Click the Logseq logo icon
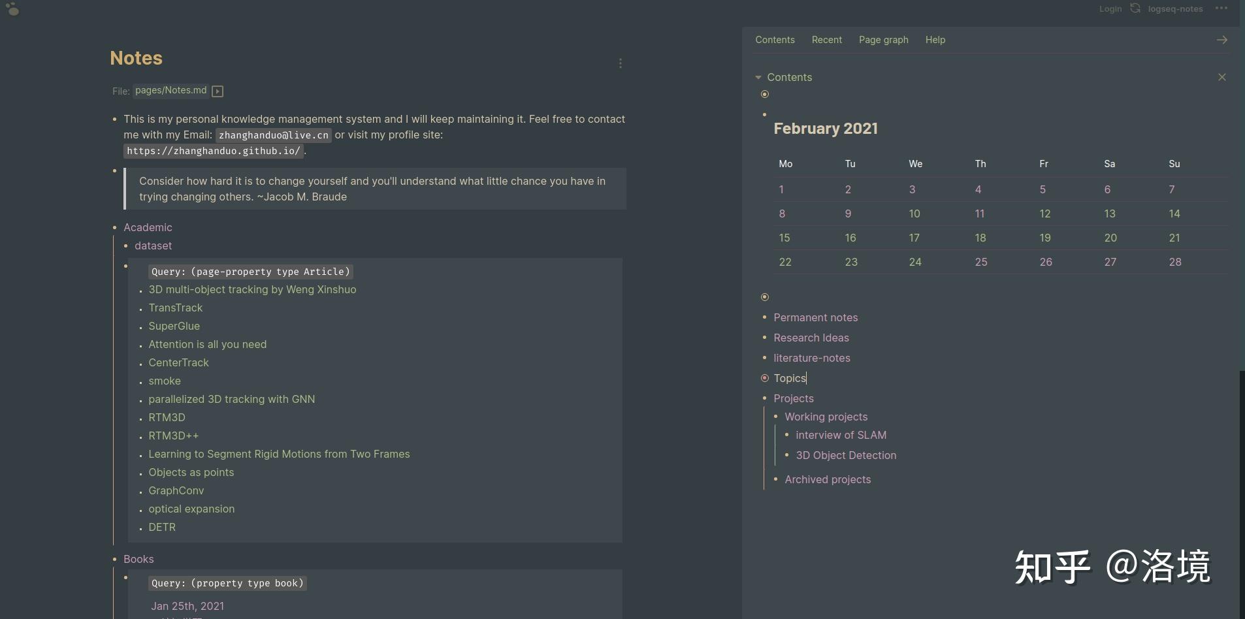 coord(12,9)
